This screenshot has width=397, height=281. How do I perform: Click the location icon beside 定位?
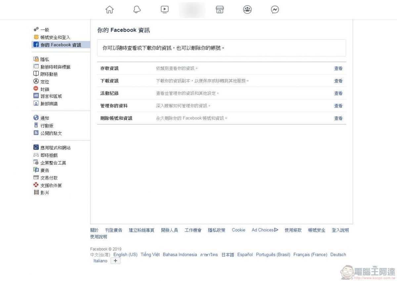[36, 81]
